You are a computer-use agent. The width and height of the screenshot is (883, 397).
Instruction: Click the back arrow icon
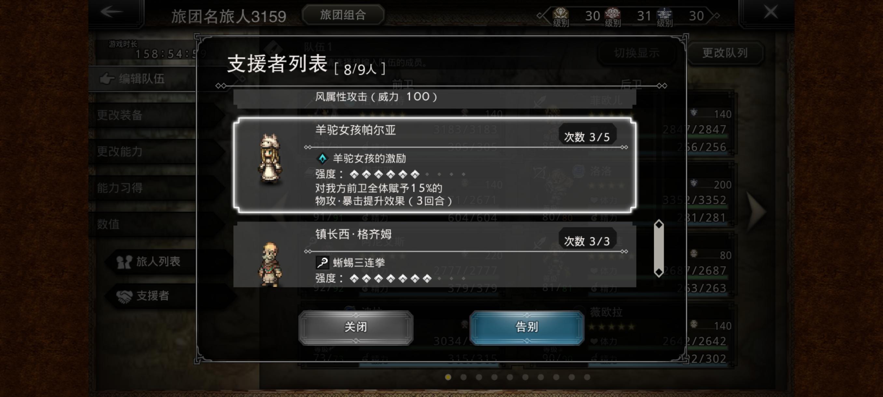pos(112,12)
